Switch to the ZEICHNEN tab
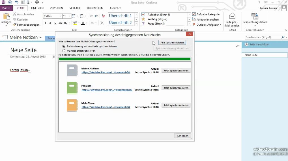 click(56, 8)
